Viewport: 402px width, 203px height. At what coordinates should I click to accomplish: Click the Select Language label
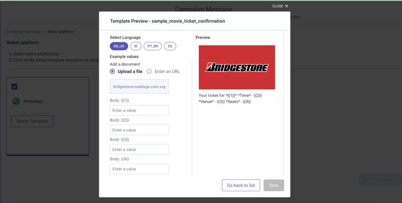tap(125, 37)
